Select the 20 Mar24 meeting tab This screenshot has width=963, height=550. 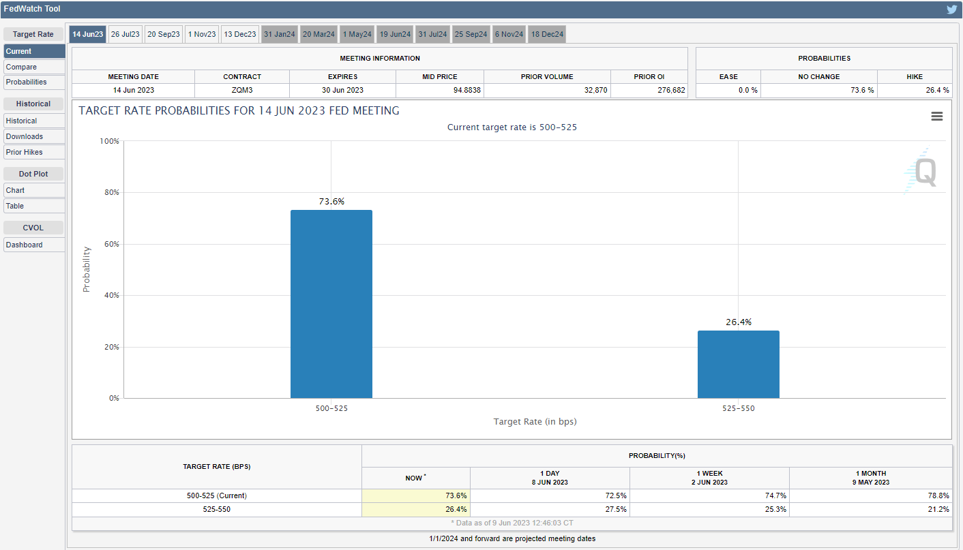[x=318, y=34]
